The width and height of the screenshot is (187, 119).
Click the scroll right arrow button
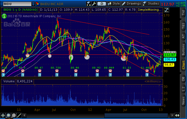click(x=172, y=115)
